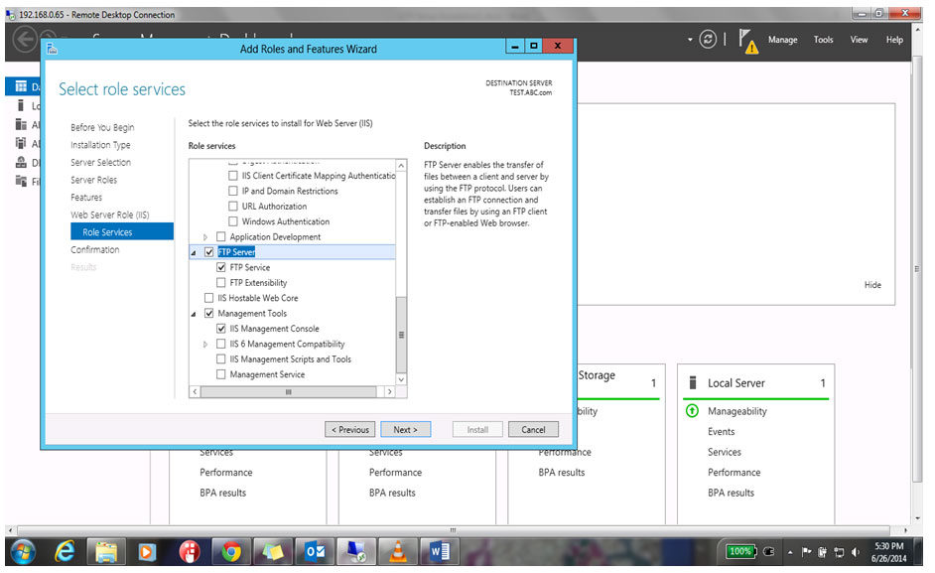This screenshot has width=935, height=573.
Task: Click the remote desktop horizontal scrollbar thumb
Action: tap(454, 530)
